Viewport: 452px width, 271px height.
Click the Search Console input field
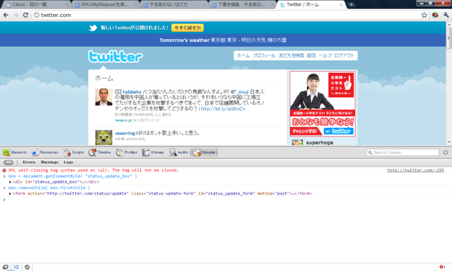pos(403,152)
